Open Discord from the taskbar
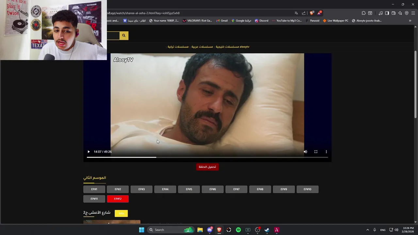The height and width of the screenshot is (235, 418). [210, 230]
